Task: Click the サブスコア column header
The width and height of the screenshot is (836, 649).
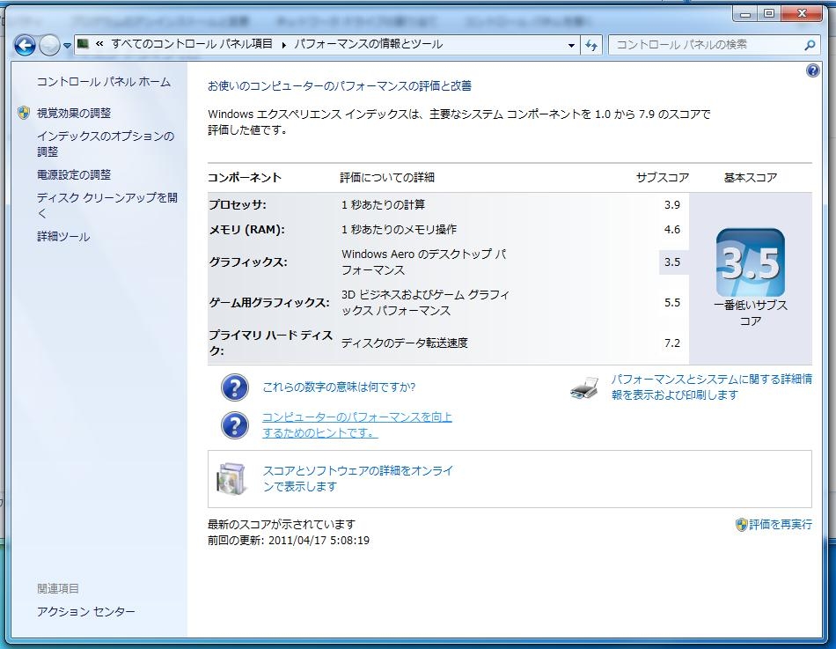Action: click(x=662, y=178)
